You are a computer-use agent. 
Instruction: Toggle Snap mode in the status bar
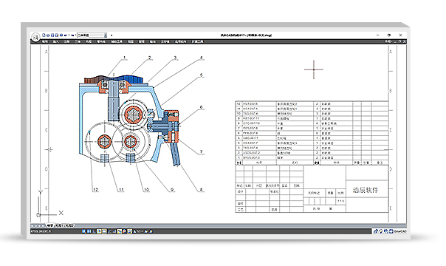83,231
